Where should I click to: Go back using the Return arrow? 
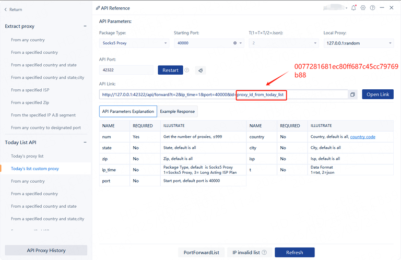6,9
